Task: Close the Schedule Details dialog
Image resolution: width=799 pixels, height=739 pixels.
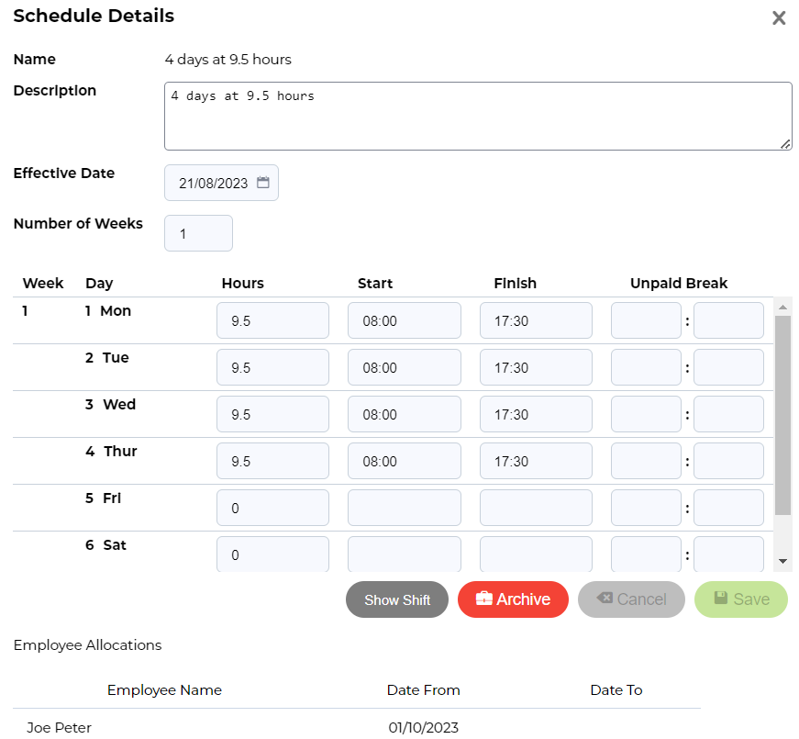Action: pos(779,18)
